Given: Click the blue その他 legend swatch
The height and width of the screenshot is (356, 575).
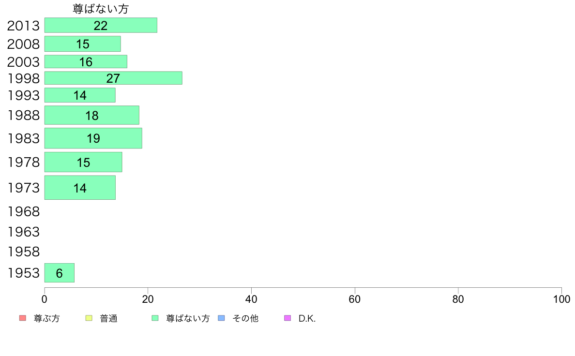Looking at the screenshot, I should tap(221, 318).
